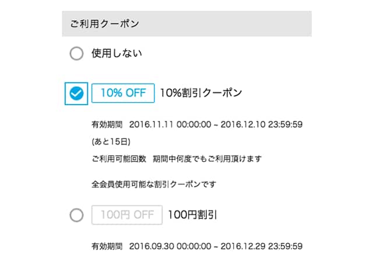Click the gray 100円 OFF badge
Image resolution: width=373 pixels, height=271 pixels.
[x=126, y=215]
